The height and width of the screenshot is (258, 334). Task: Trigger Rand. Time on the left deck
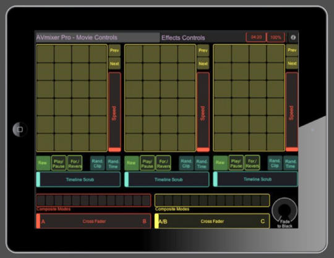113,164
